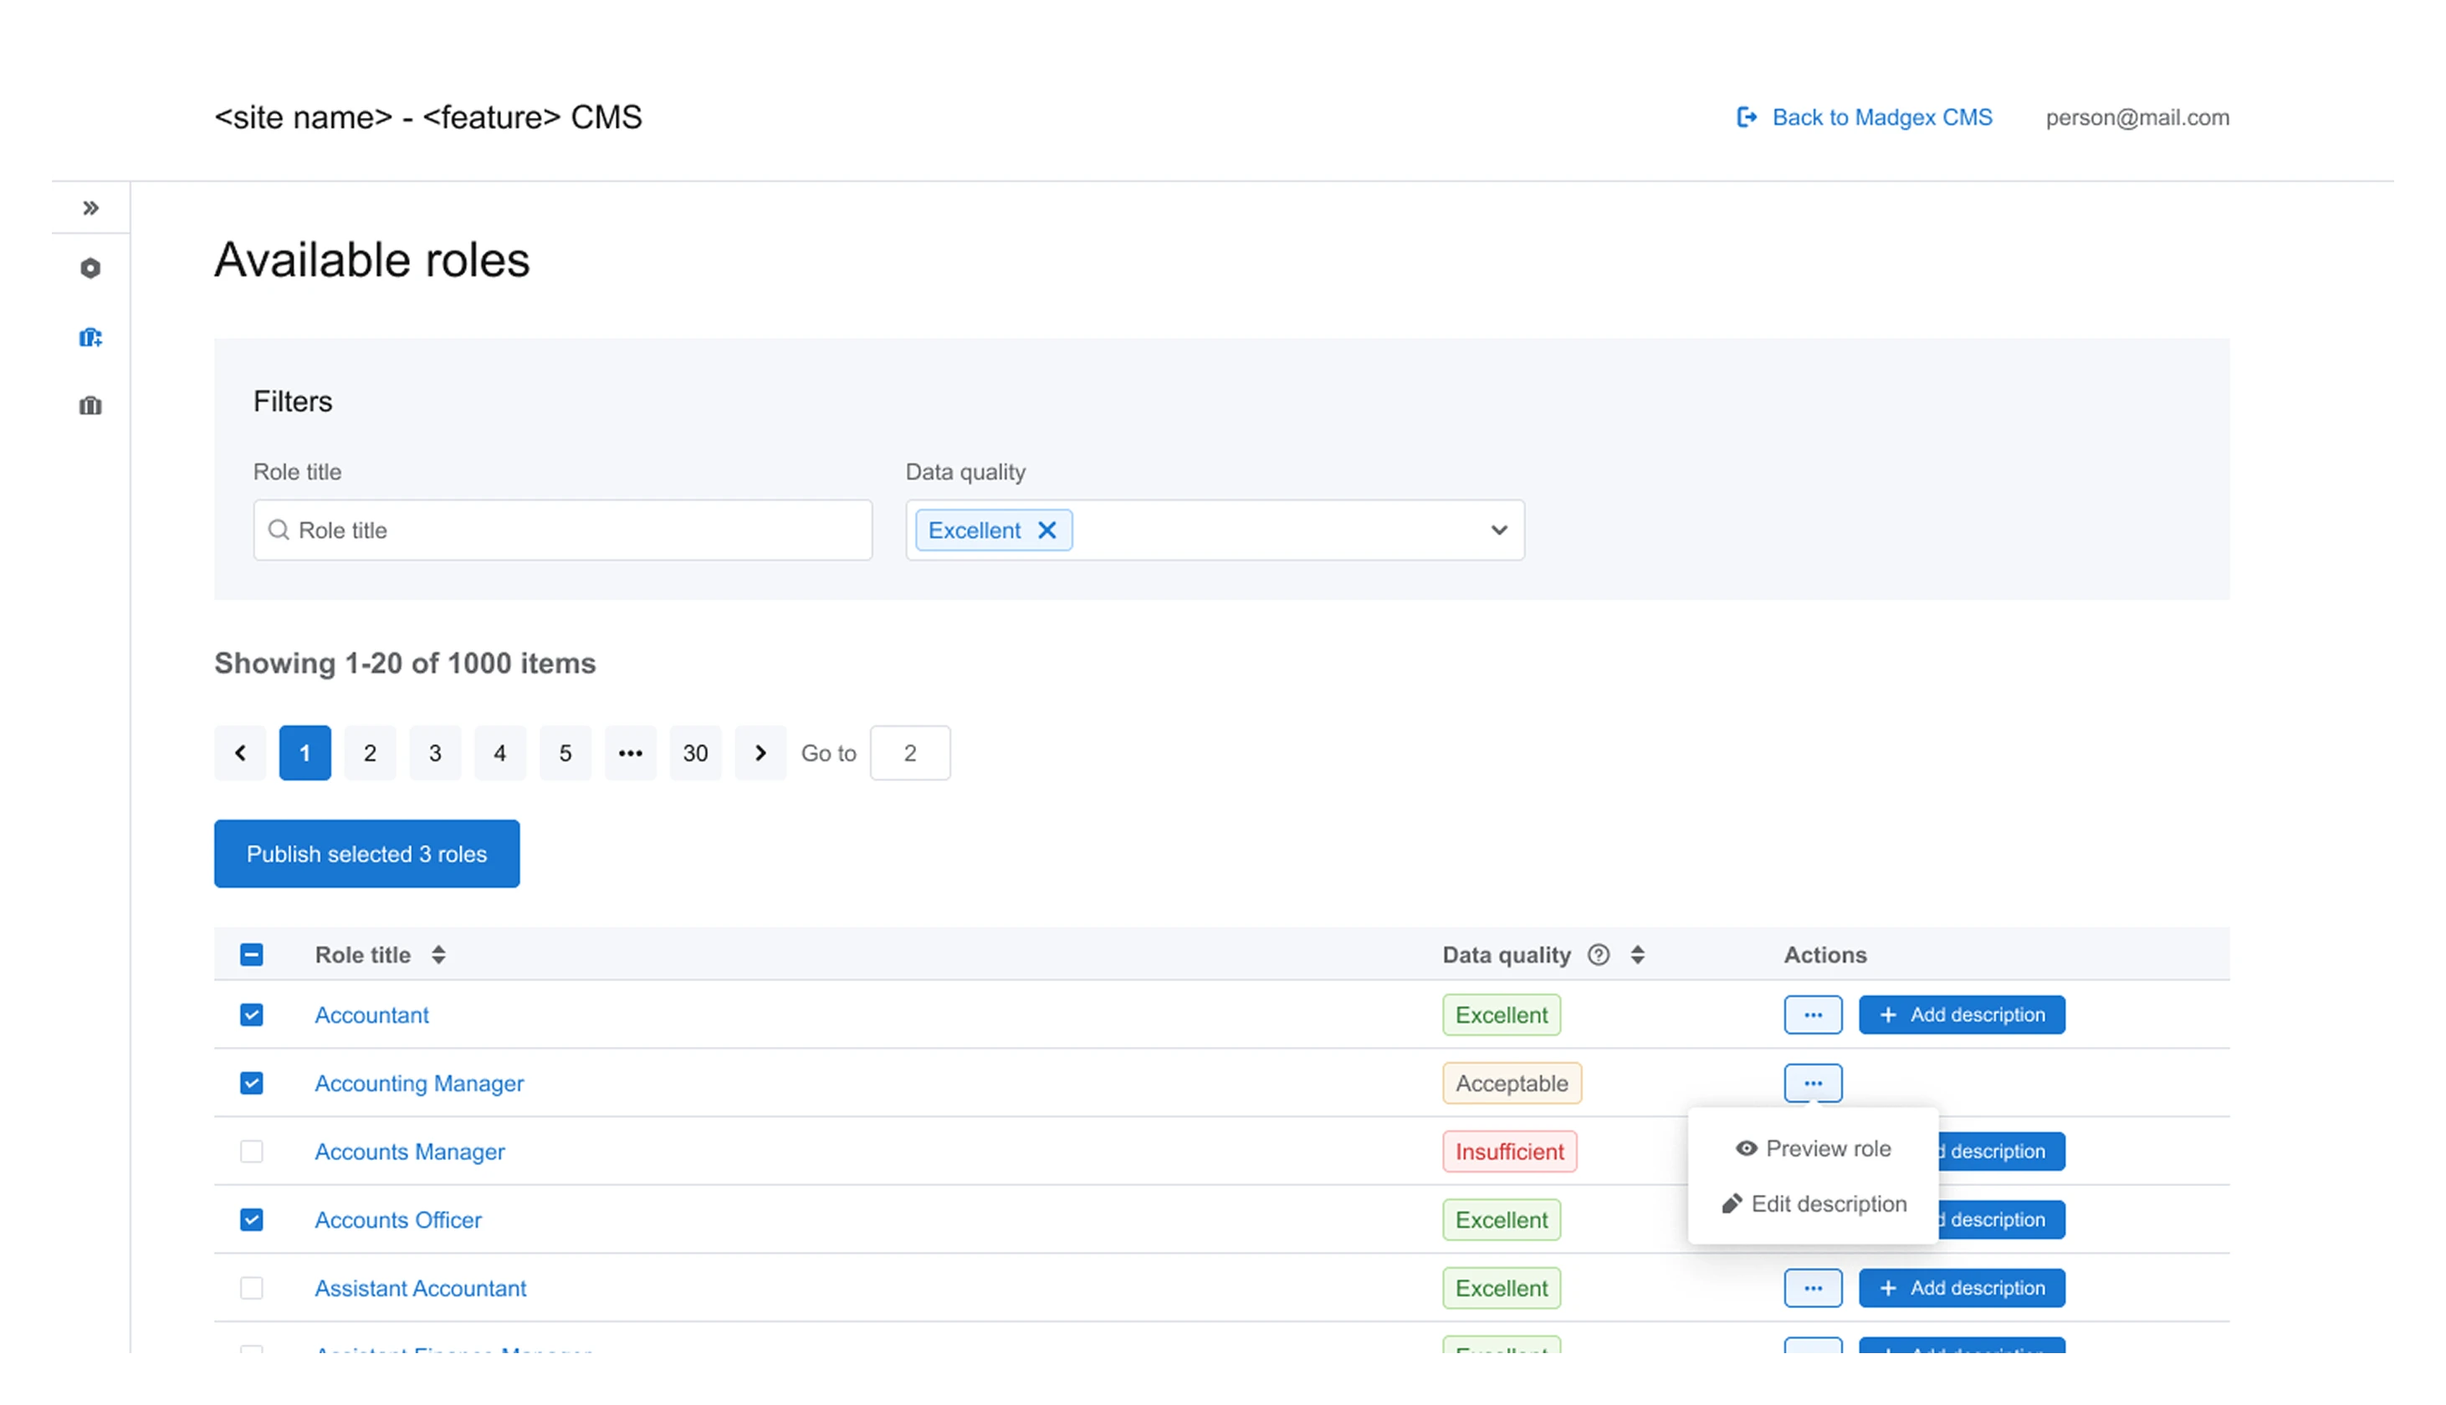Remove the Excellent filter tag
This screenshot has height=1405, width=2446.
tap(1046, 529)
